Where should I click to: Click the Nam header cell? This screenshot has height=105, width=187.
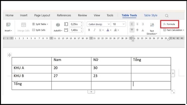point(71,61)
